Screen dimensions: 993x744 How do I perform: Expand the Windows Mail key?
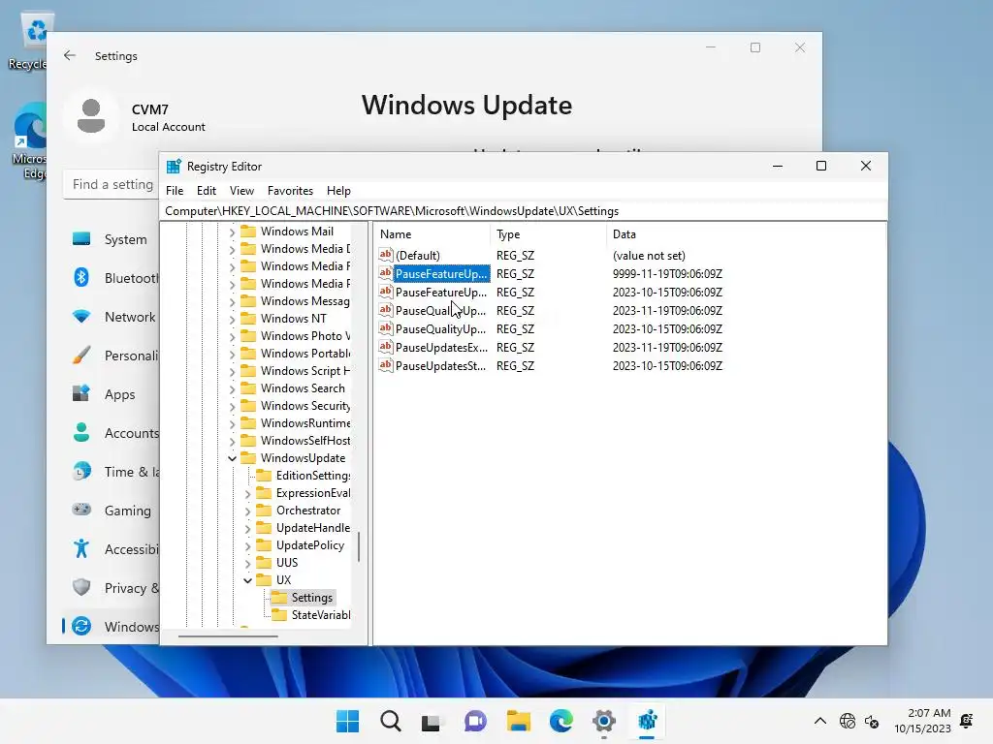(x=232, y=232)
